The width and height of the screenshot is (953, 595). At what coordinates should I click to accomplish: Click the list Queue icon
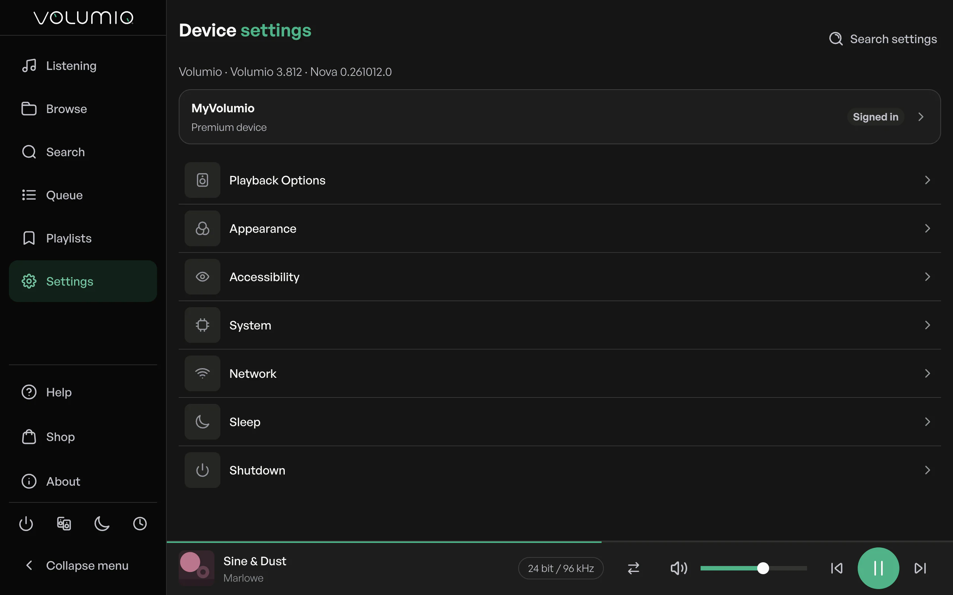tap(29, 195)
